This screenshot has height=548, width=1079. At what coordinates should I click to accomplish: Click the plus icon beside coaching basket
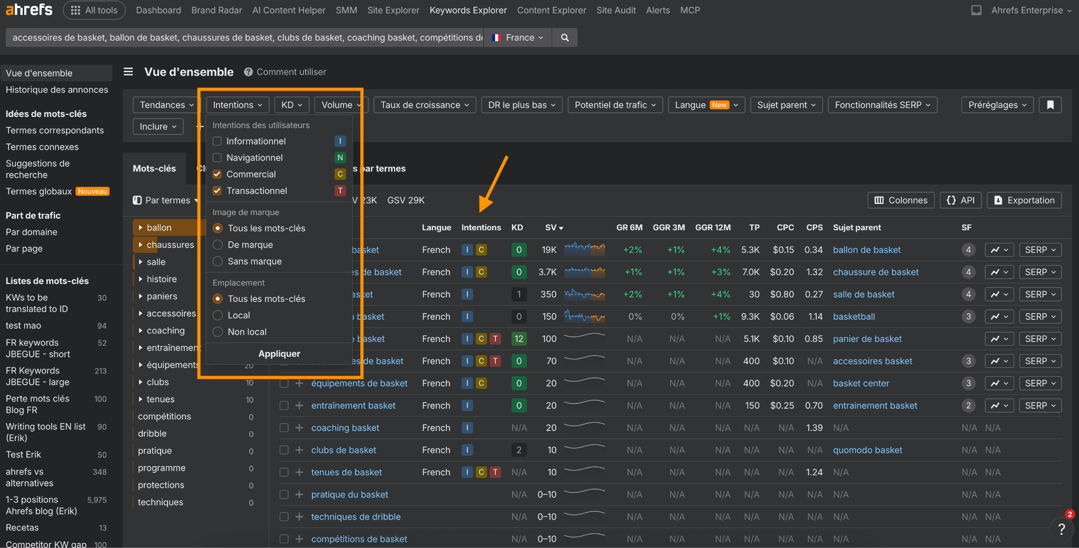[x=299, y=428]
